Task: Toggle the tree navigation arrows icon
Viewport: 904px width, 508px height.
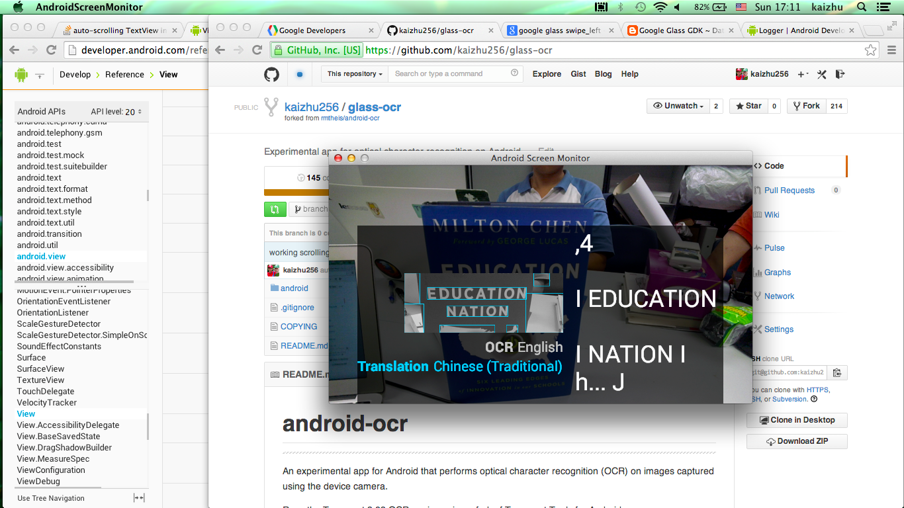Action: 139,498
